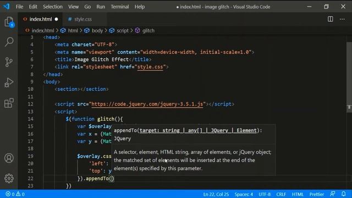Click Ln 22, Col 25 in status bar

click(216, 194)
